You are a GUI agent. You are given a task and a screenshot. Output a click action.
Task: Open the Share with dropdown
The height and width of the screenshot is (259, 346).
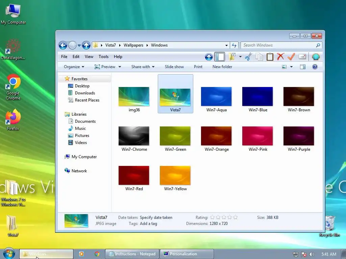click(x=143, y=67)
